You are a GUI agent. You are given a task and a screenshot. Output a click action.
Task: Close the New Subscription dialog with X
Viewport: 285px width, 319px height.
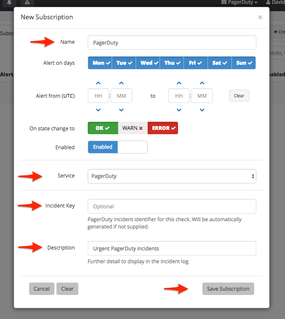click(260, 18)
